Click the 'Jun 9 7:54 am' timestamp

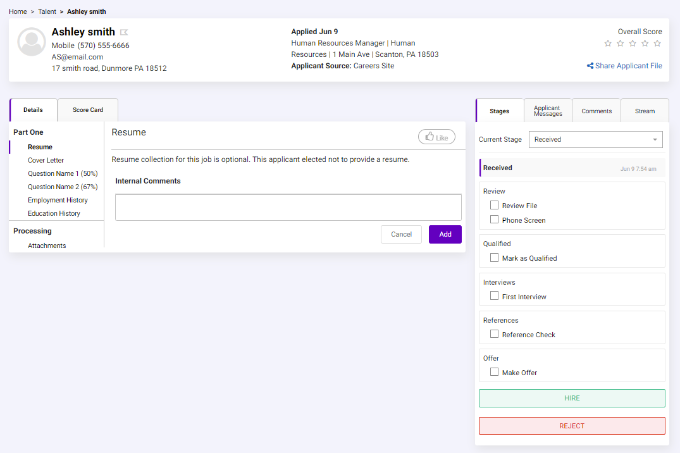click(x=638, y=169)
